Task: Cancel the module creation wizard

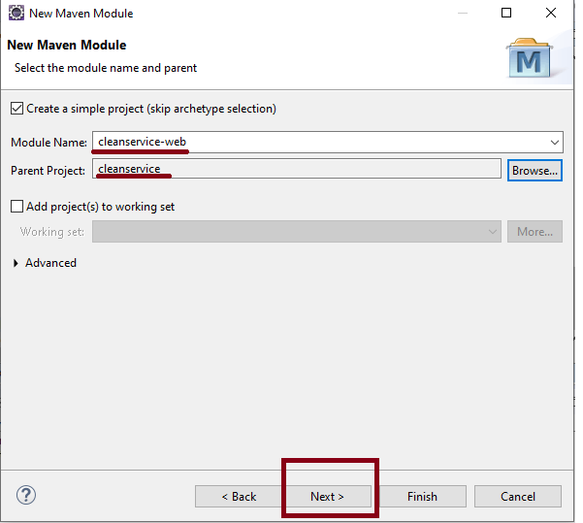Action: point(517,496)
